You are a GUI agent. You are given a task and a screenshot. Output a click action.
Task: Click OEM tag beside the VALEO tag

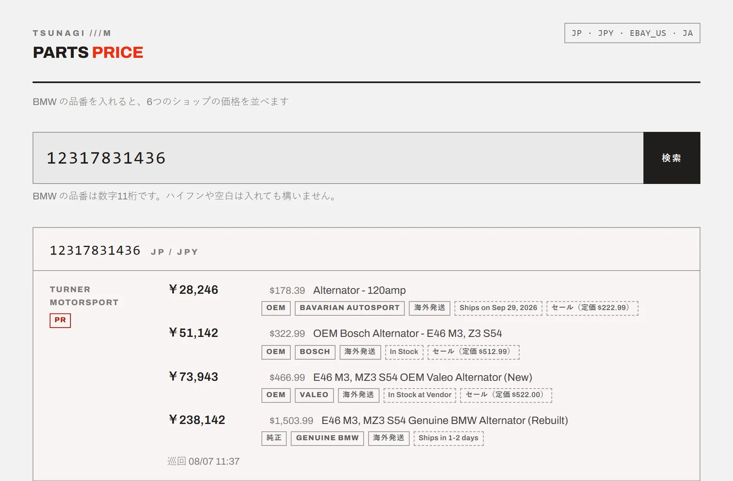(x=276, y=395)
